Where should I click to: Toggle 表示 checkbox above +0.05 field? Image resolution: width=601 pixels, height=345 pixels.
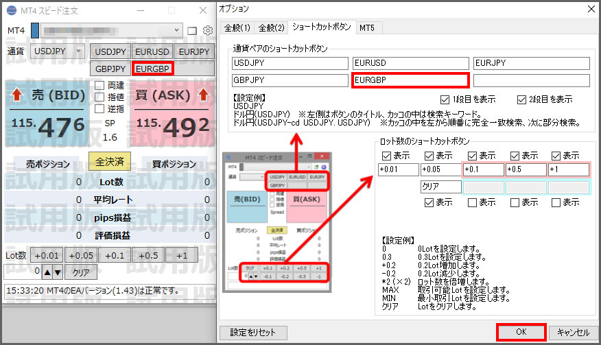(x=429, y=156)
